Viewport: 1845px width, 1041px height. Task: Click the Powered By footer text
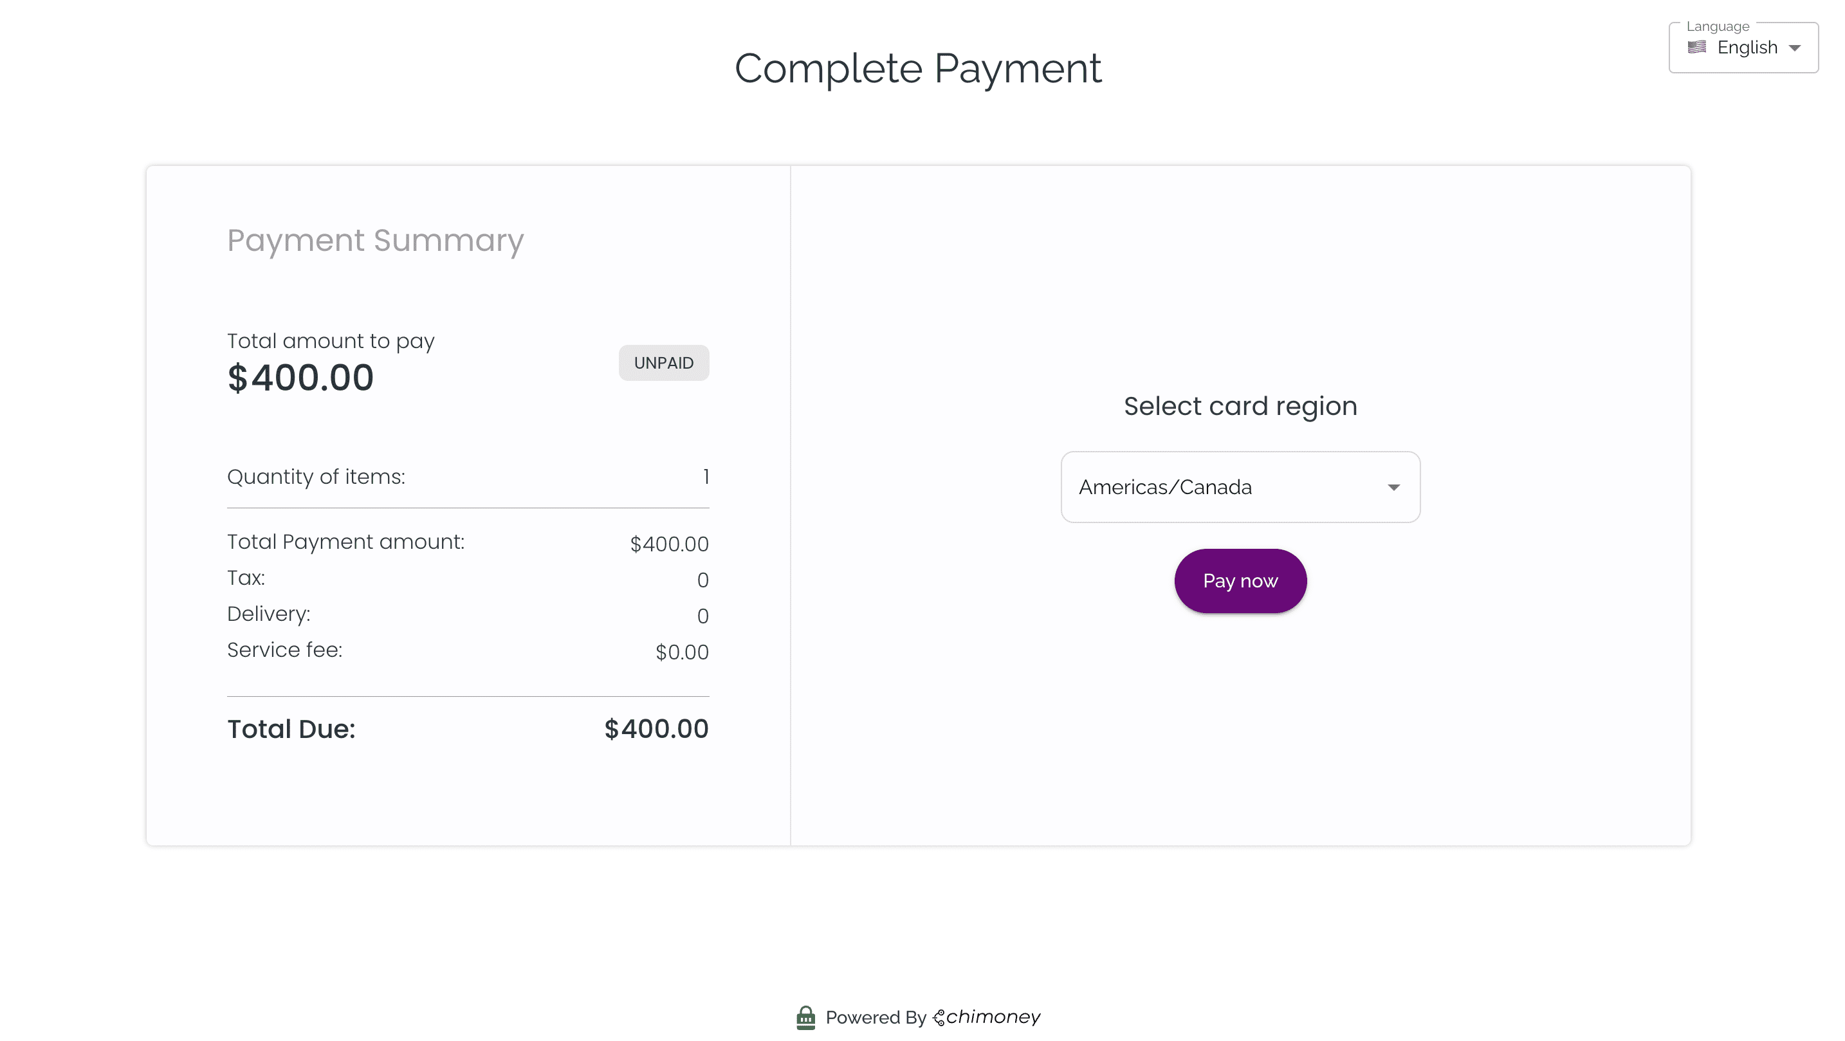point(876,1017)
